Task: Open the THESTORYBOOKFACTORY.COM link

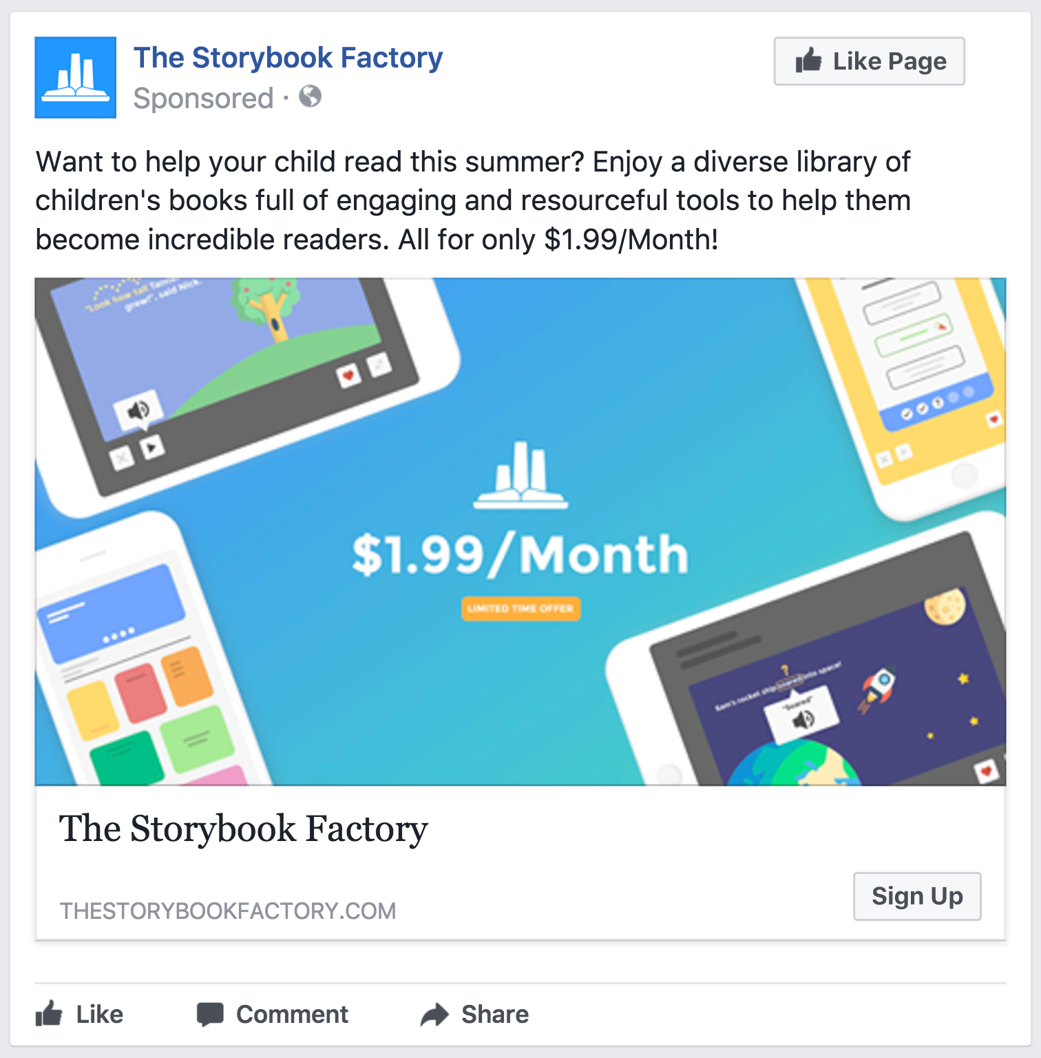Action: tap(228, 911)
